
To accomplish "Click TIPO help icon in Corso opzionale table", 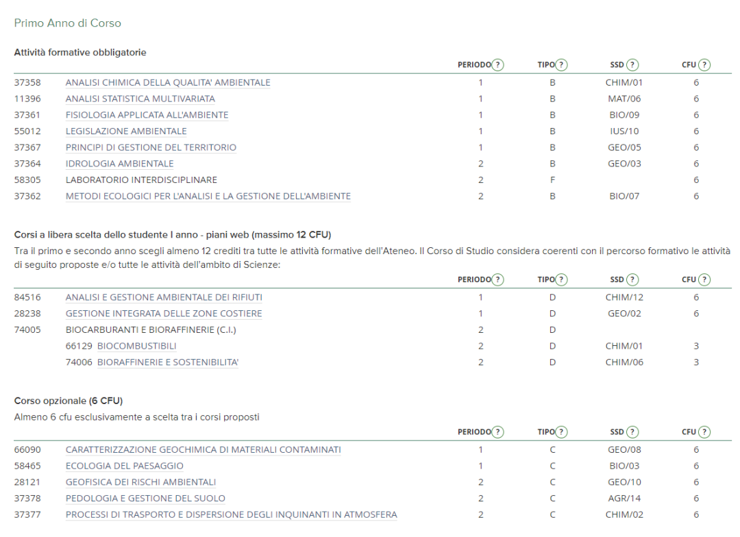I will tap(561, 432).
